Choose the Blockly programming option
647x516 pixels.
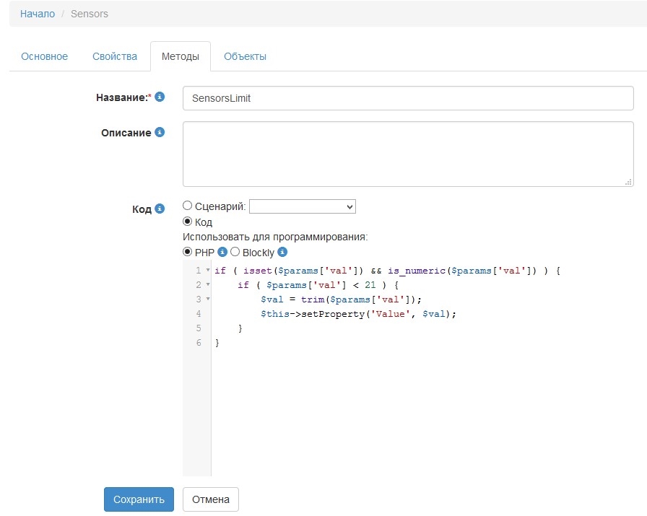[235, 252]
